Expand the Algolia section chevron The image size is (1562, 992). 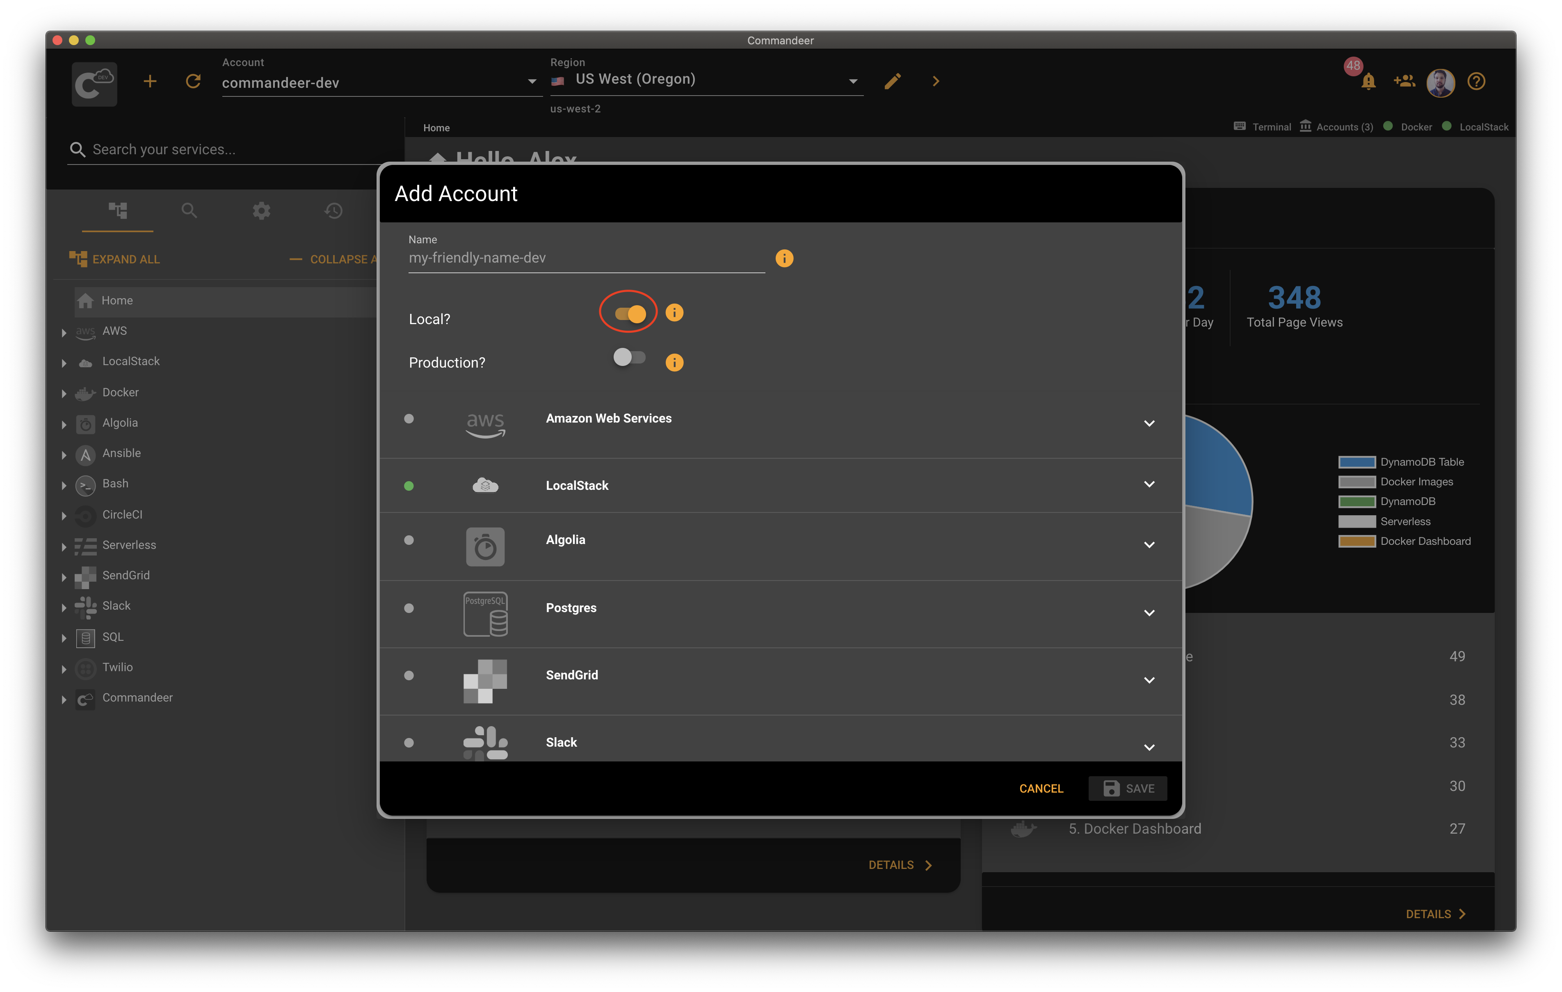1149,545
